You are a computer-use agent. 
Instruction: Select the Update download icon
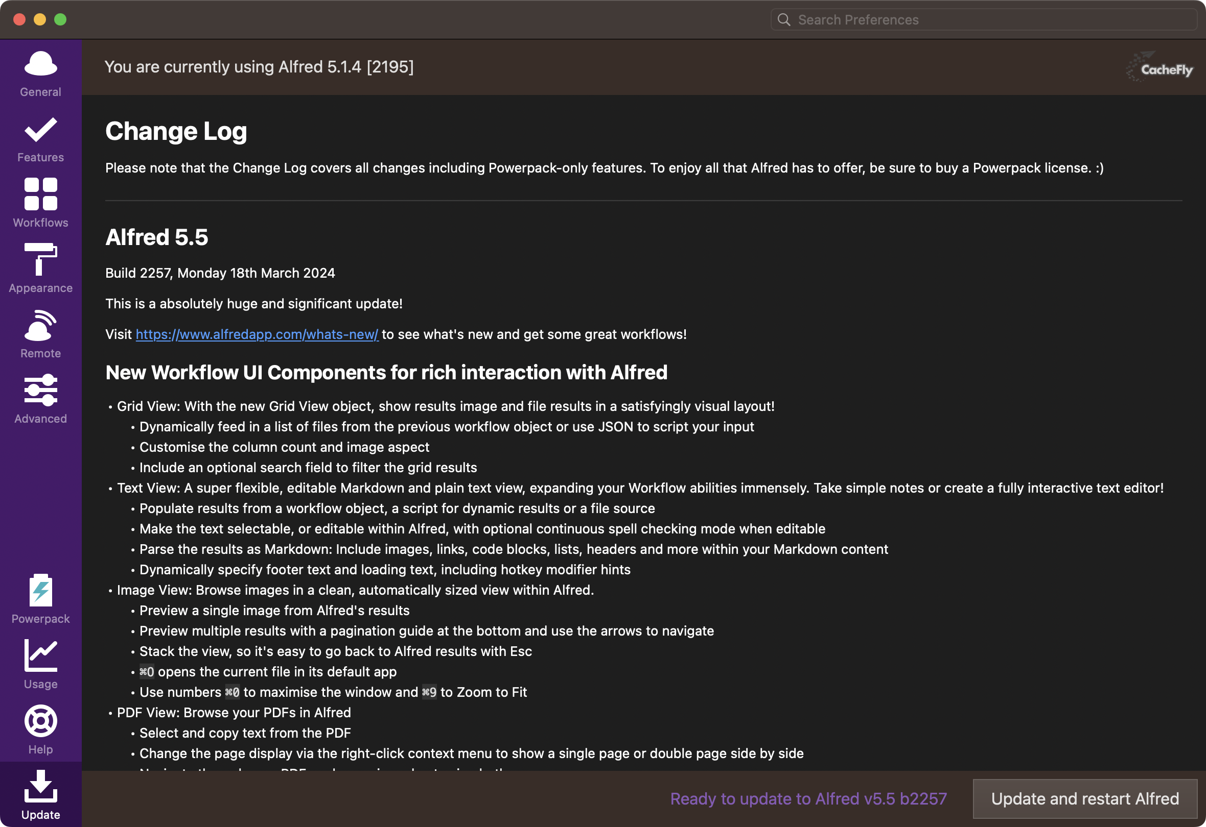[x=40, y=786]
